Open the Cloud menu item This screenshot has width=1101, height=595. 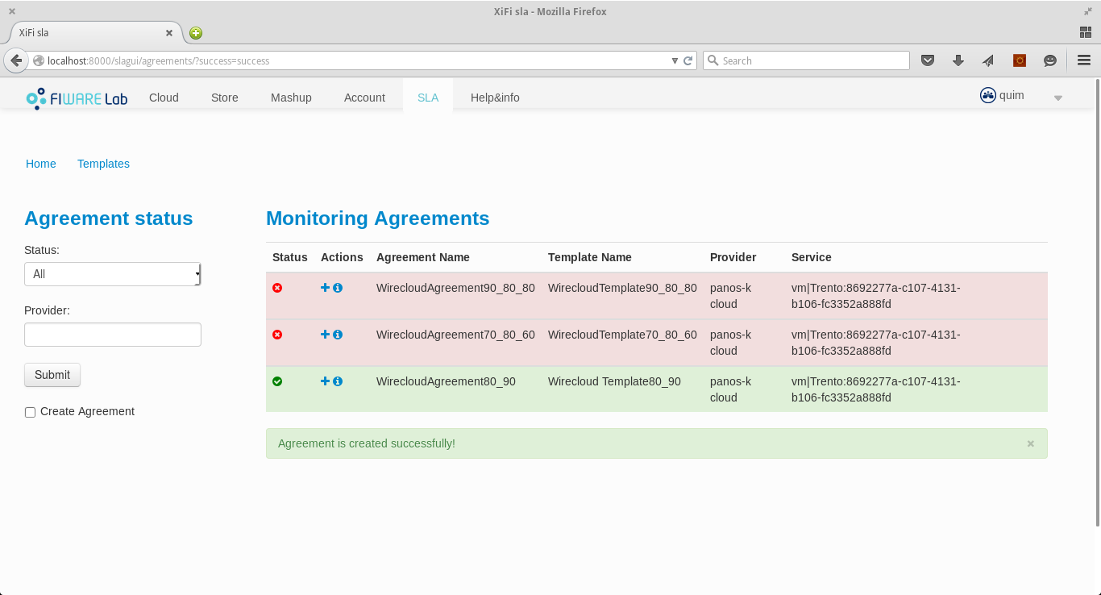[164, 98]
